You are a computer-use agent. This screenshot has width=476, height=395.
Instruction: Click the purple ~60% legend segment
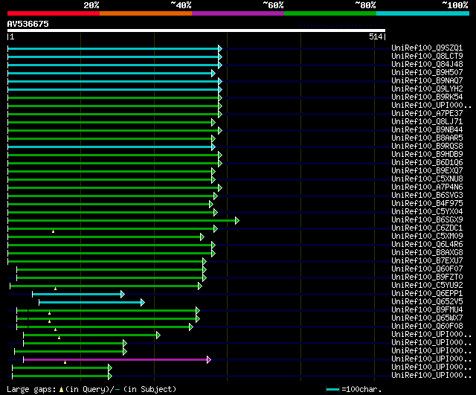click(238, 13)
